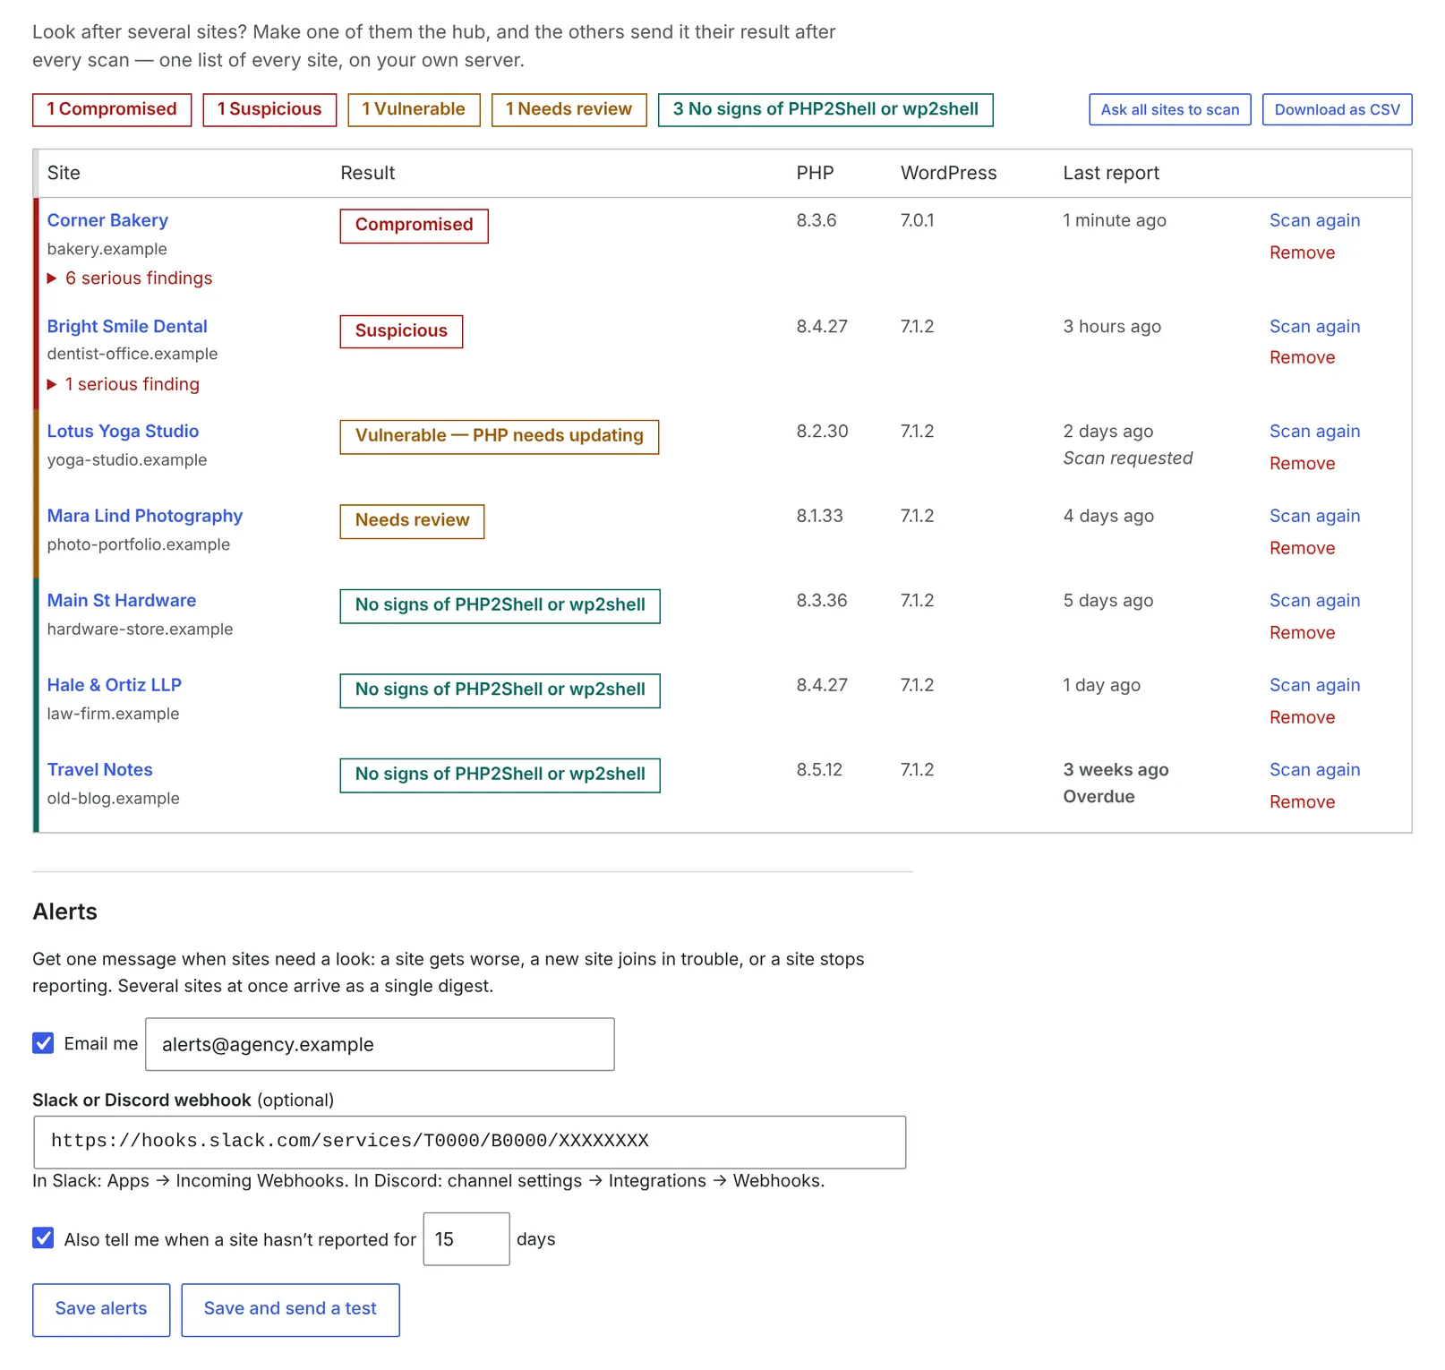Filter by 1 Suspicious
Screen dimensions: 1445x1370
269,109
